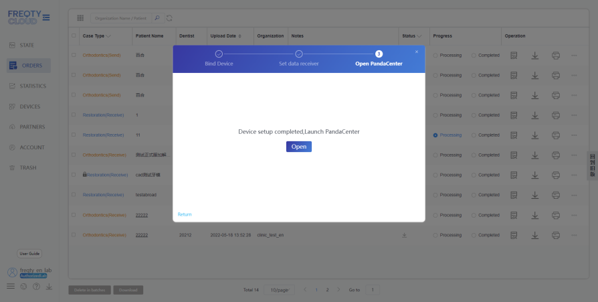Expand the Case Type filter dropdown
Viewport: 598px width, 302px height.
click(x=108, y=36)
